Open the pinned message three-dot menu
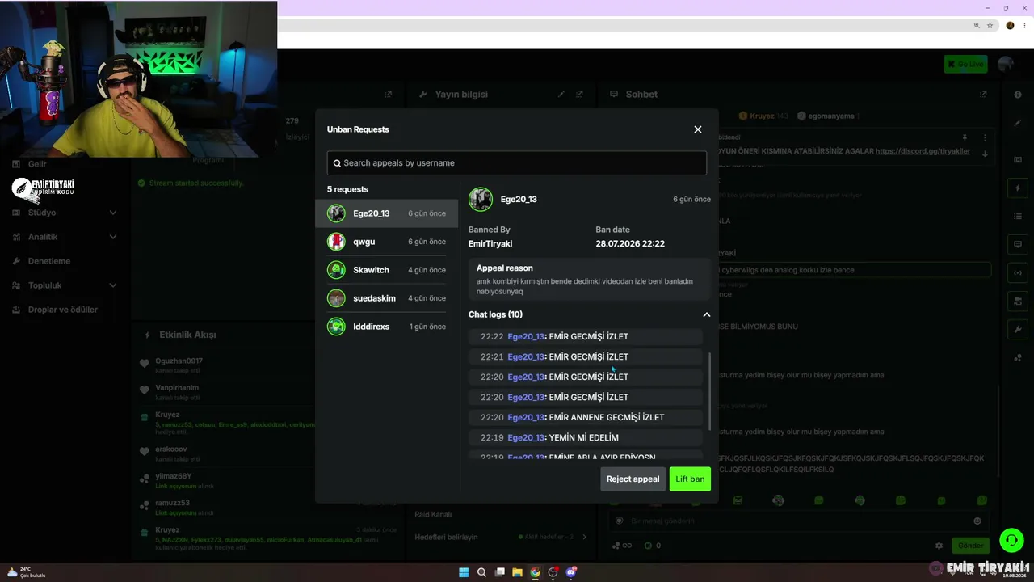 (985, 138)
